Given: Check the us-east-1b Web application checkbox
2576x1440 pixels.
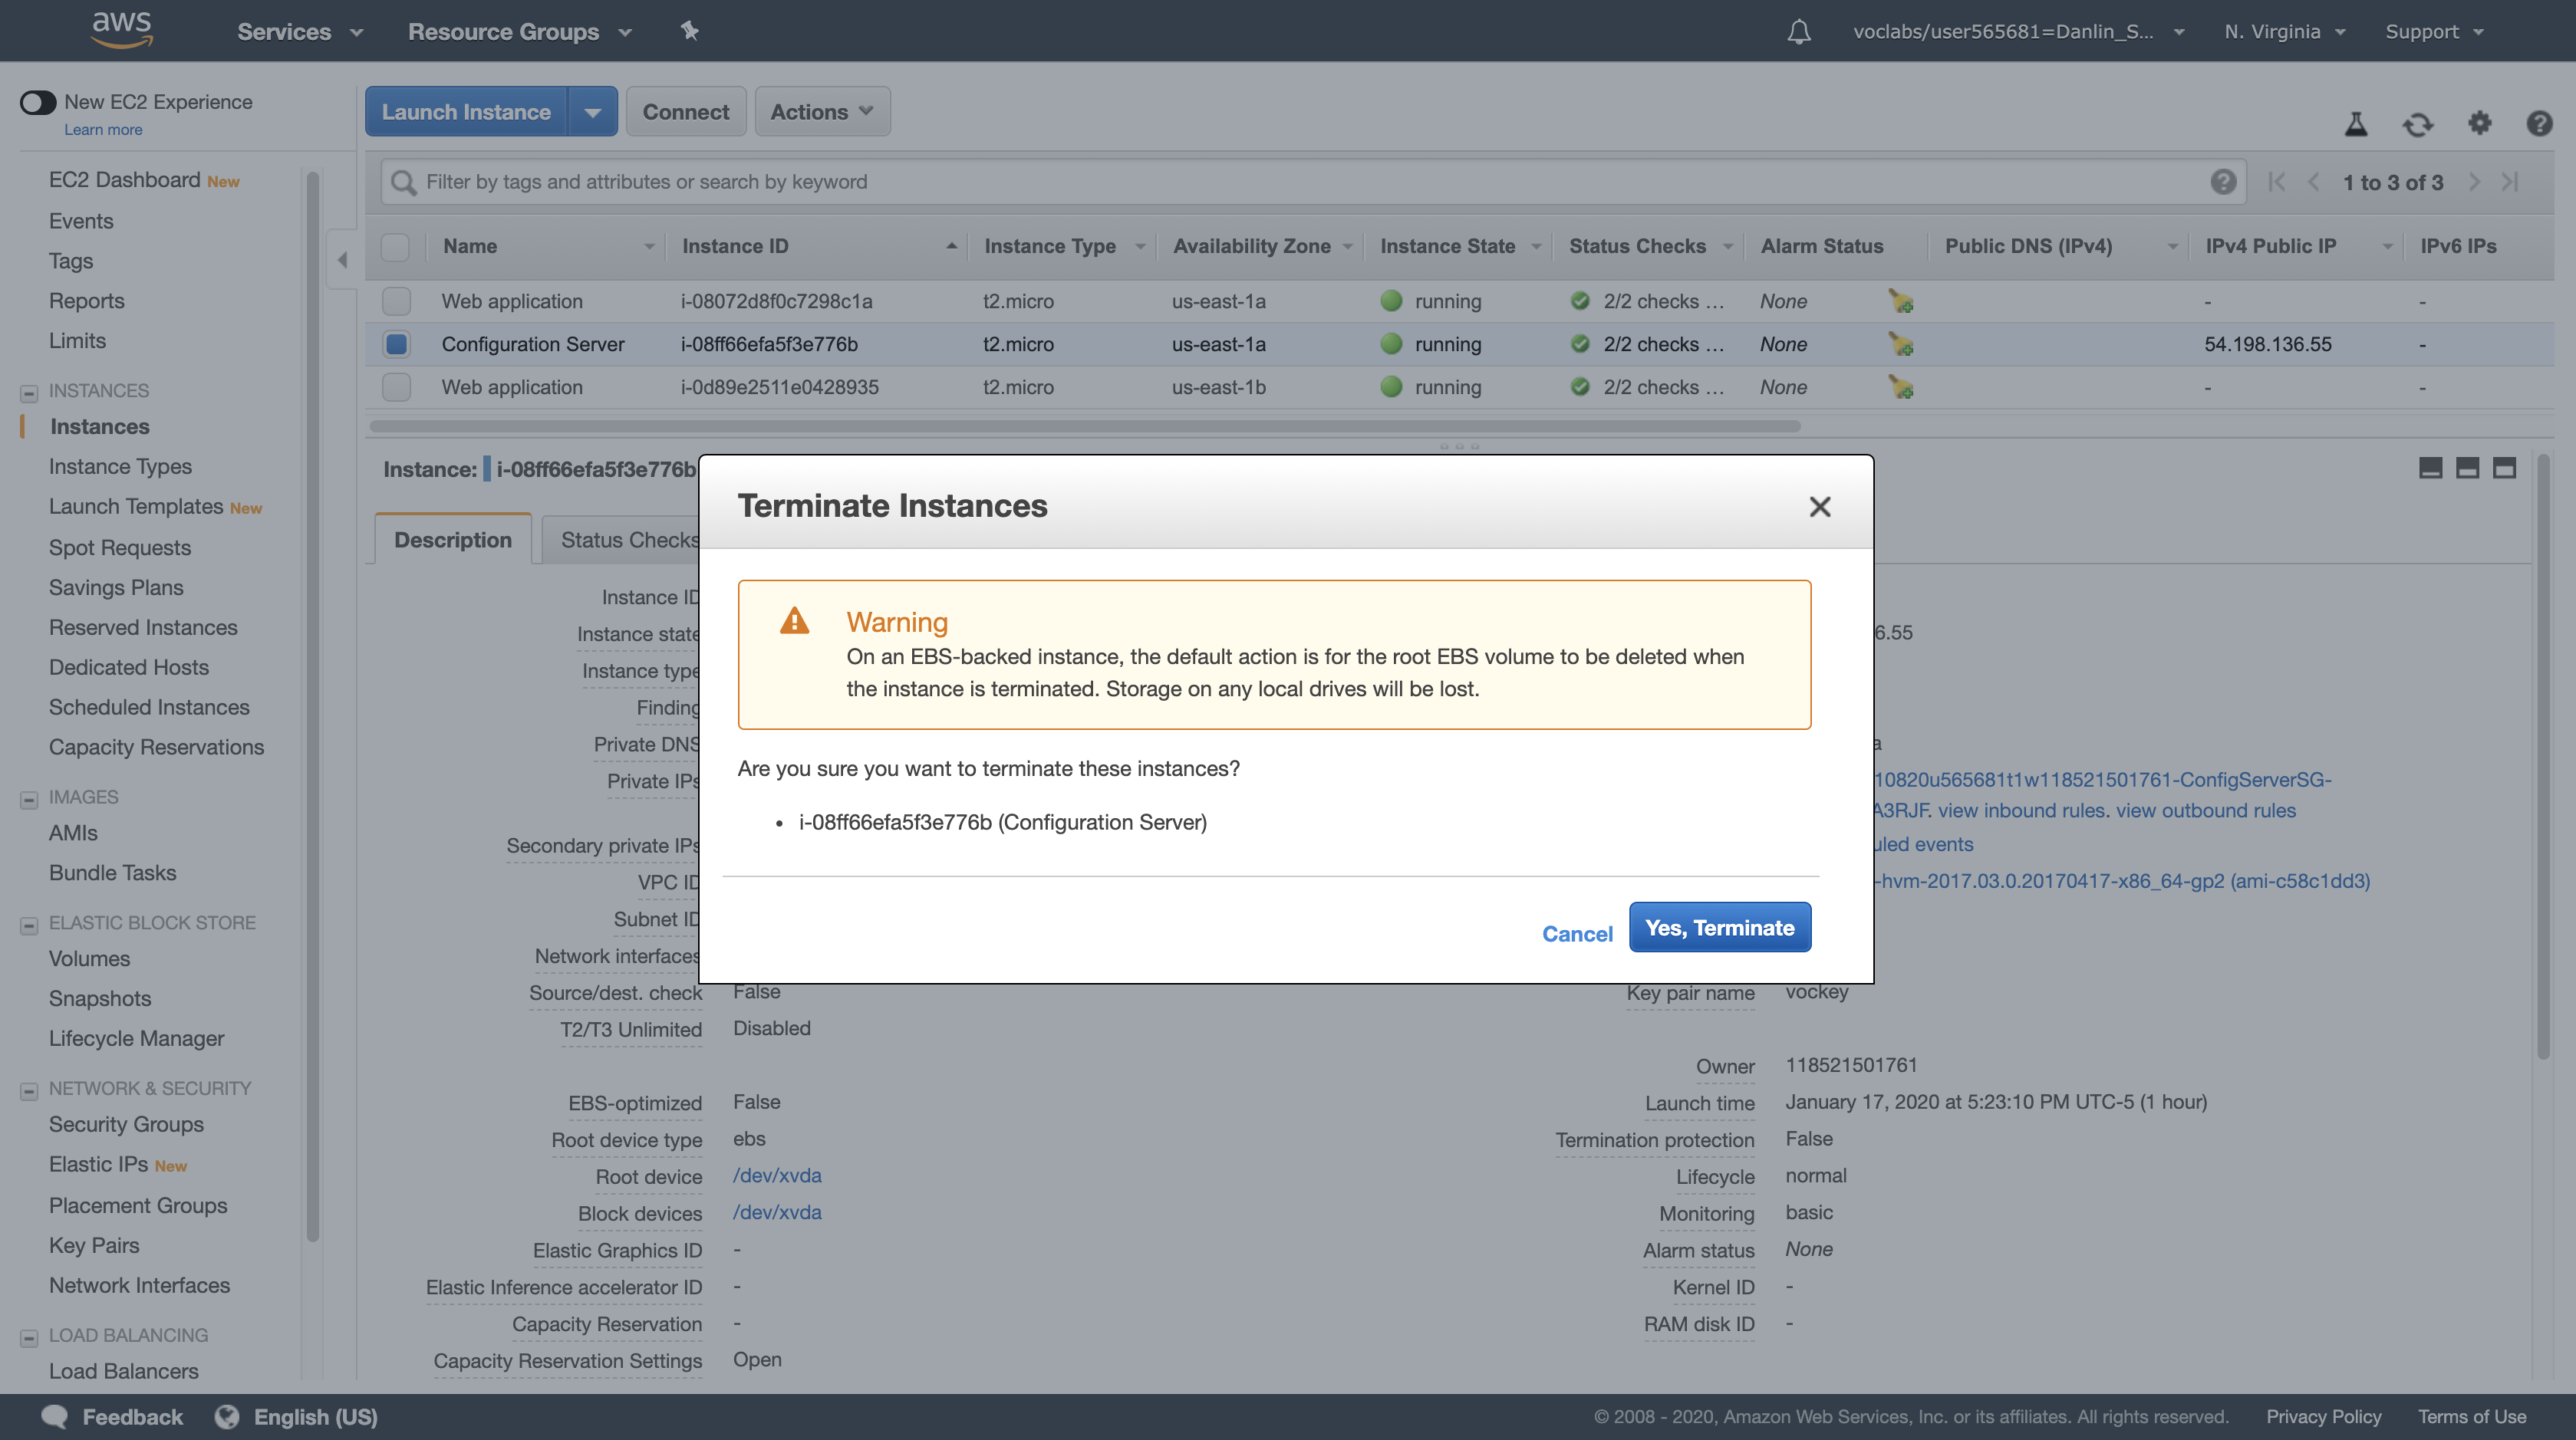Looking at the screenshot, I should 396,388.
